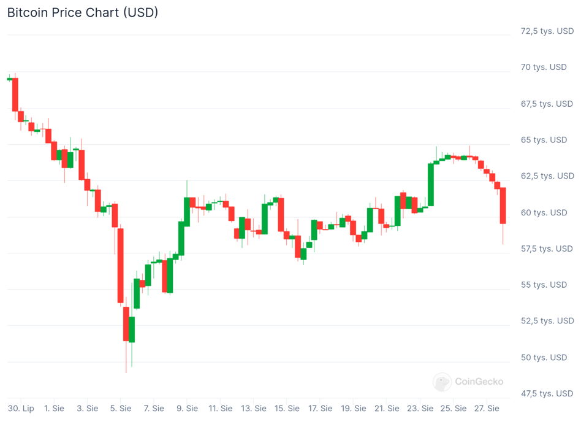This screenshot has width=581, height=424.
Task: Click the CoinGecko watermark text
Action: pos(479,382)
